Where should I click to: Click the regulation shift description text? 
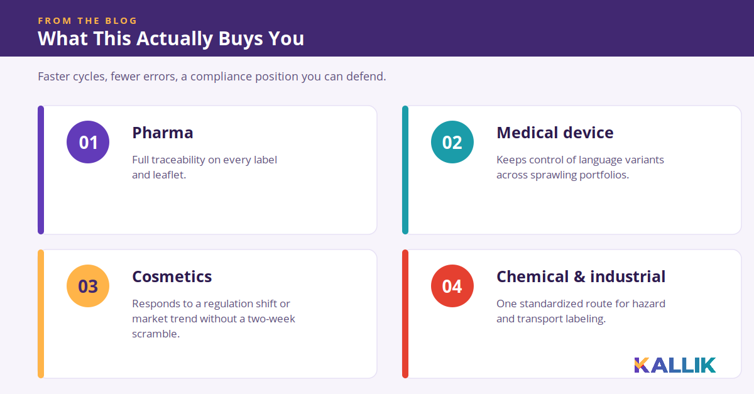214,319
